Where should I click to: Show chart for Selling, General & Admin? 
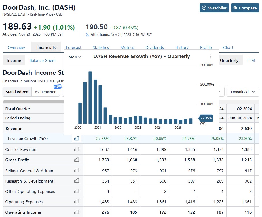click(x=76, y=171)
